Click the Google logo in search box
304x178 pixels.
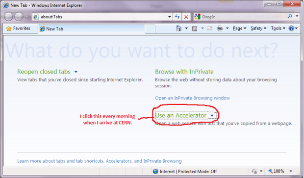(198, 17)
